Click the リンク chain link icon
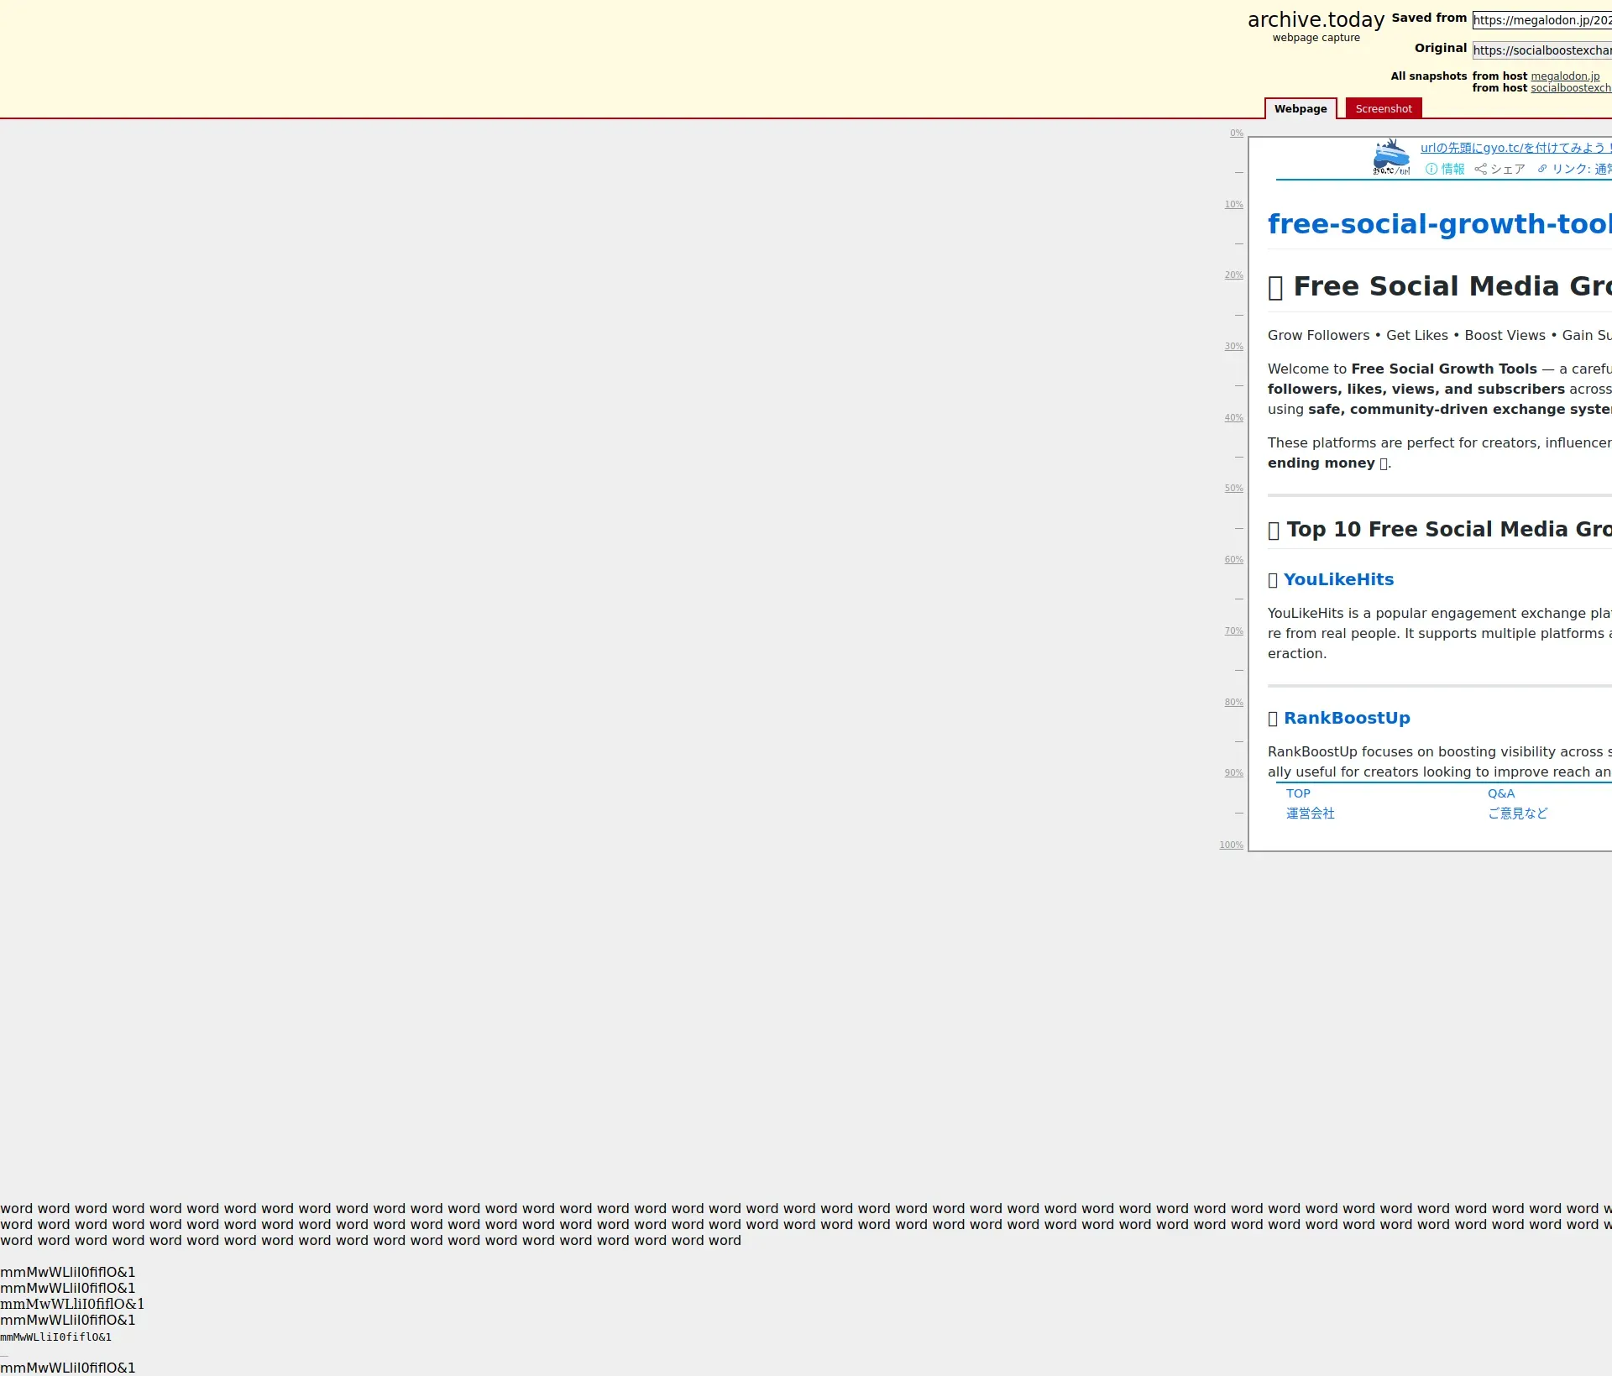1612x1376 pixels. 1542,169
